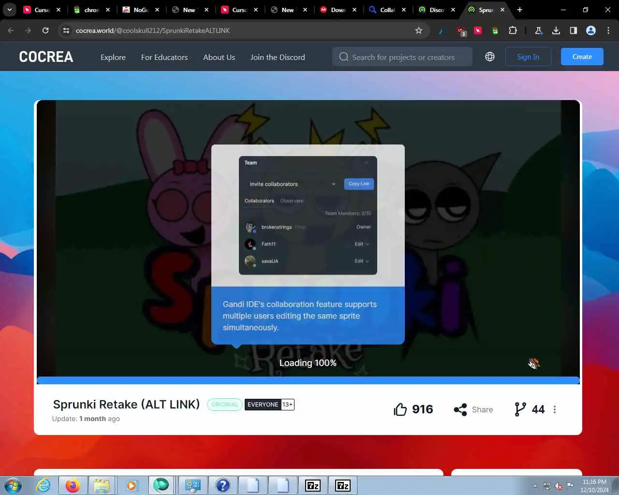Reload the page with the refresh icon

pos(45,30)
